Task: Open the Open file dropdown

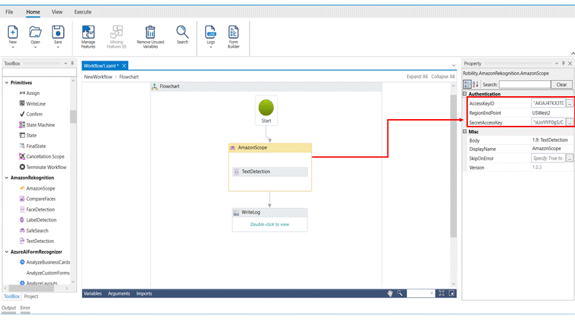Action: coord(35,47)
